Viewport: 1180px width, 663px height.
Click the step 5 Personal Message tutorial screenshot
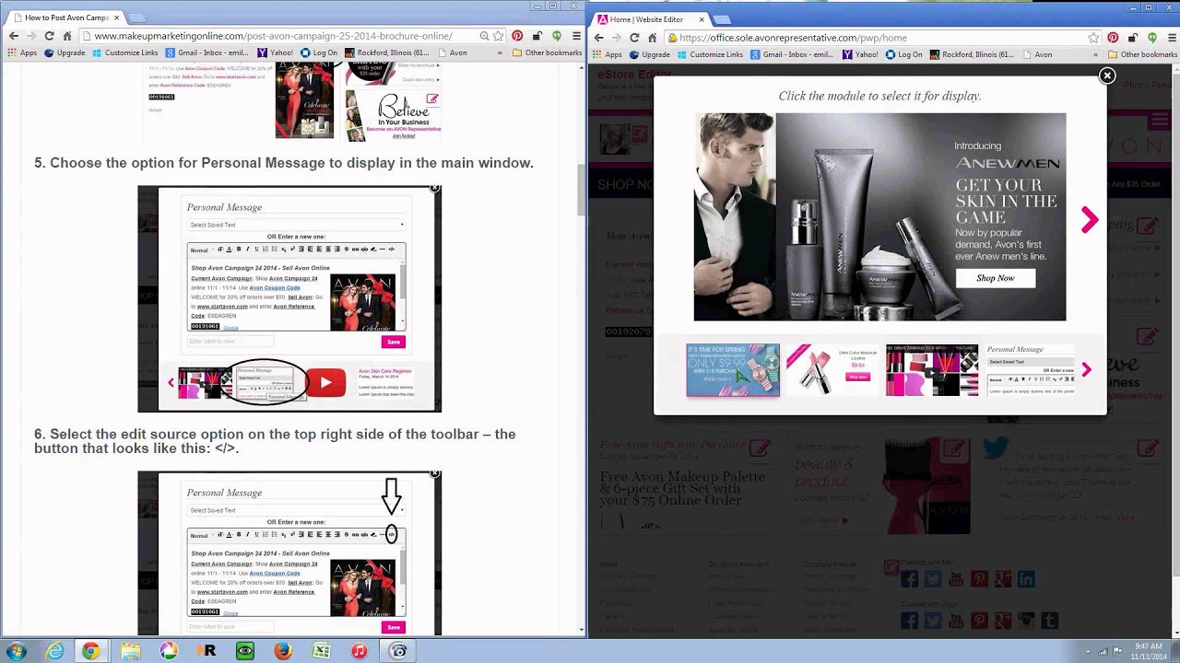[x=289, y=299]
